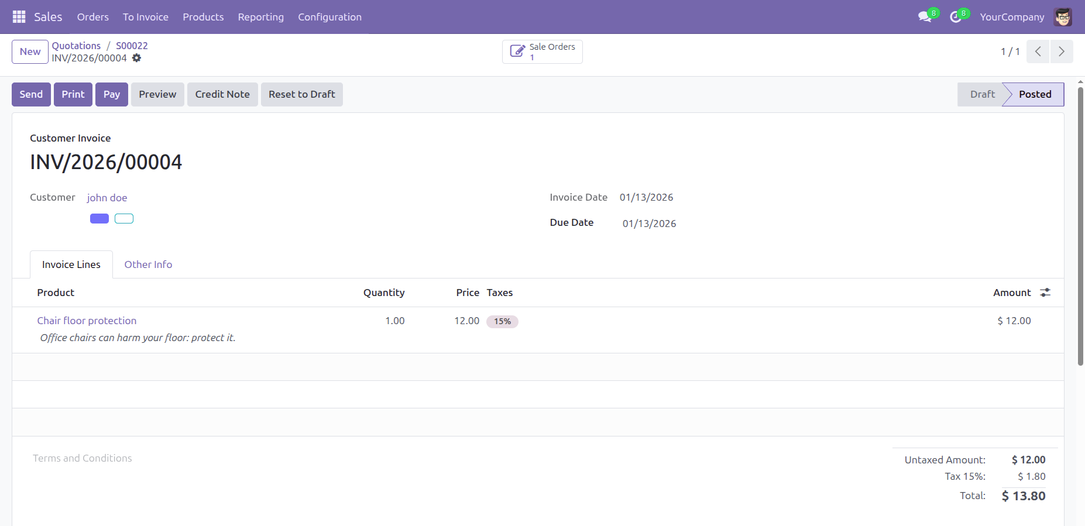Open the To Invoice menu
This screenshot has width=1085, height=526.
pyautogui.click(x=146, y=17)
